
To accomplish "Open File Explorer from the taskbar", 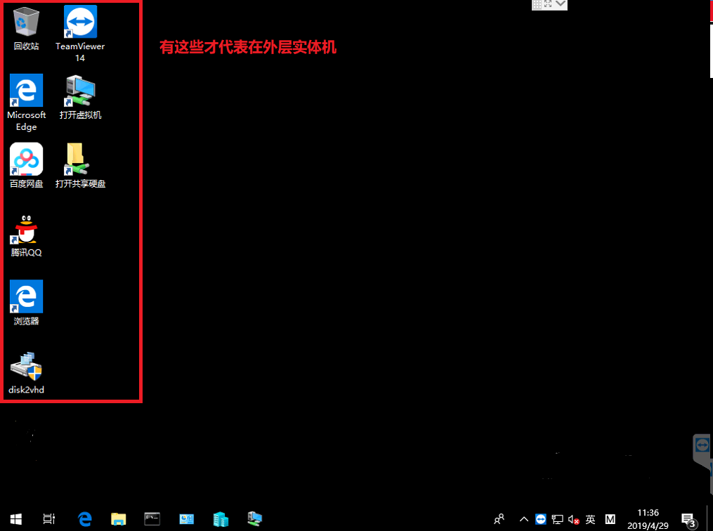I will 118,519.
